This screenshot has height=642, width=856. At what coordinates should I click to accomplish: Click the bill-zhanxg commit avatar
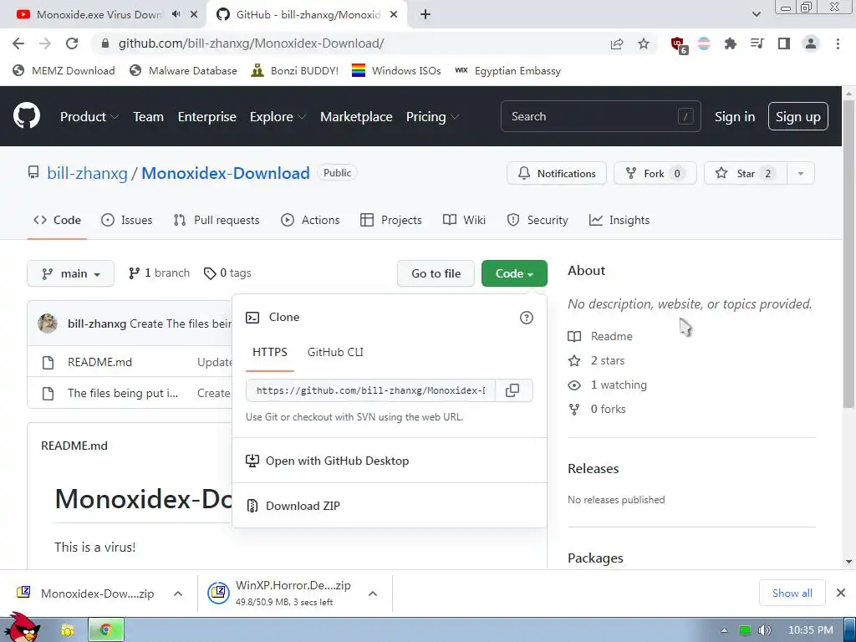point(48,324)
